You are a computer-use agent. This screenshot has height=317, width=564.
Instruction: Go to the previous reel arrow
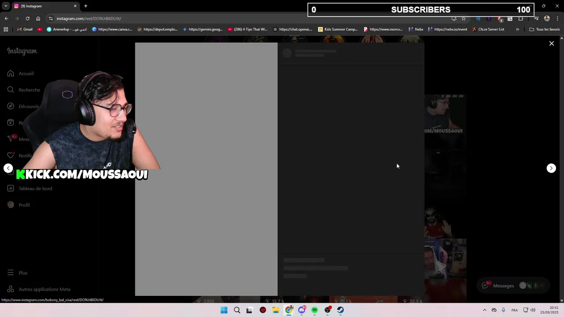(x=8, y=168)
